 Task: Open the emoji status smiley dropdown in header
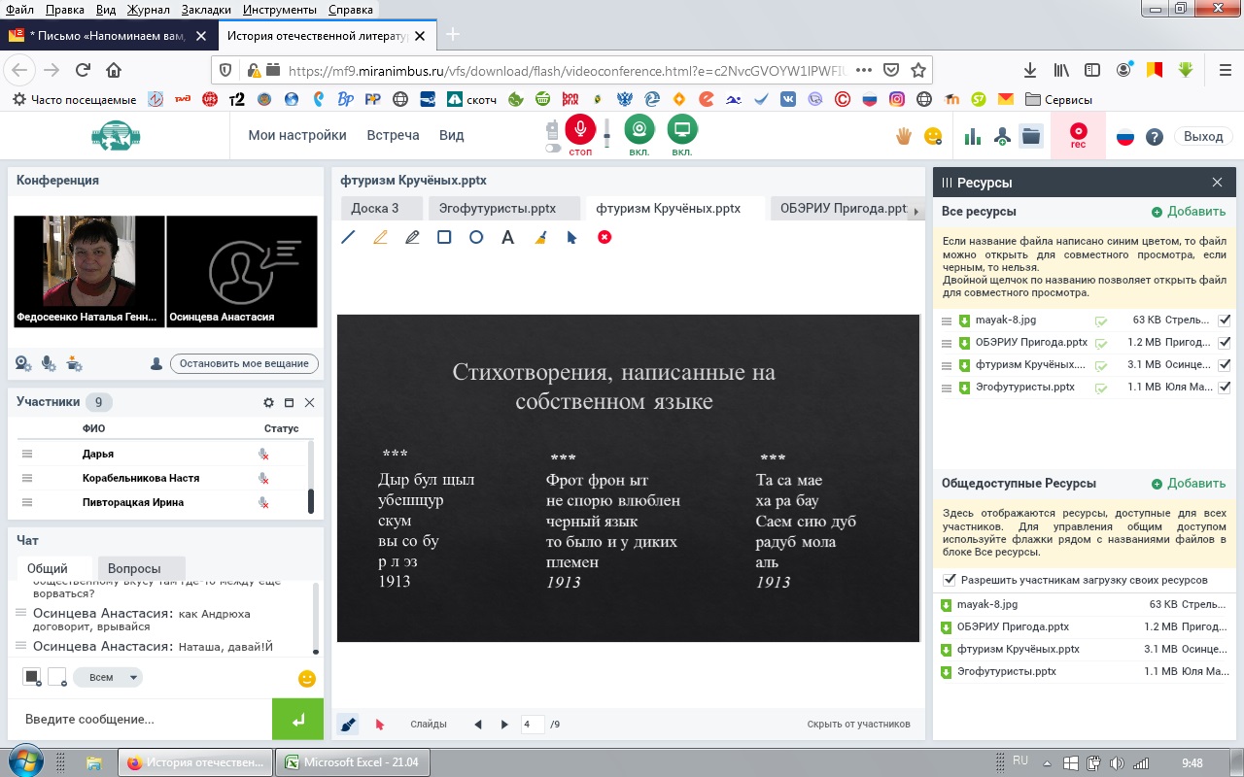933,137
